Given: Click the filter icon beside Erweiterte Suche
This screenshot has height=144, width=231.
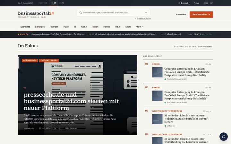Looking at the screenshot, I should (135, 19).
